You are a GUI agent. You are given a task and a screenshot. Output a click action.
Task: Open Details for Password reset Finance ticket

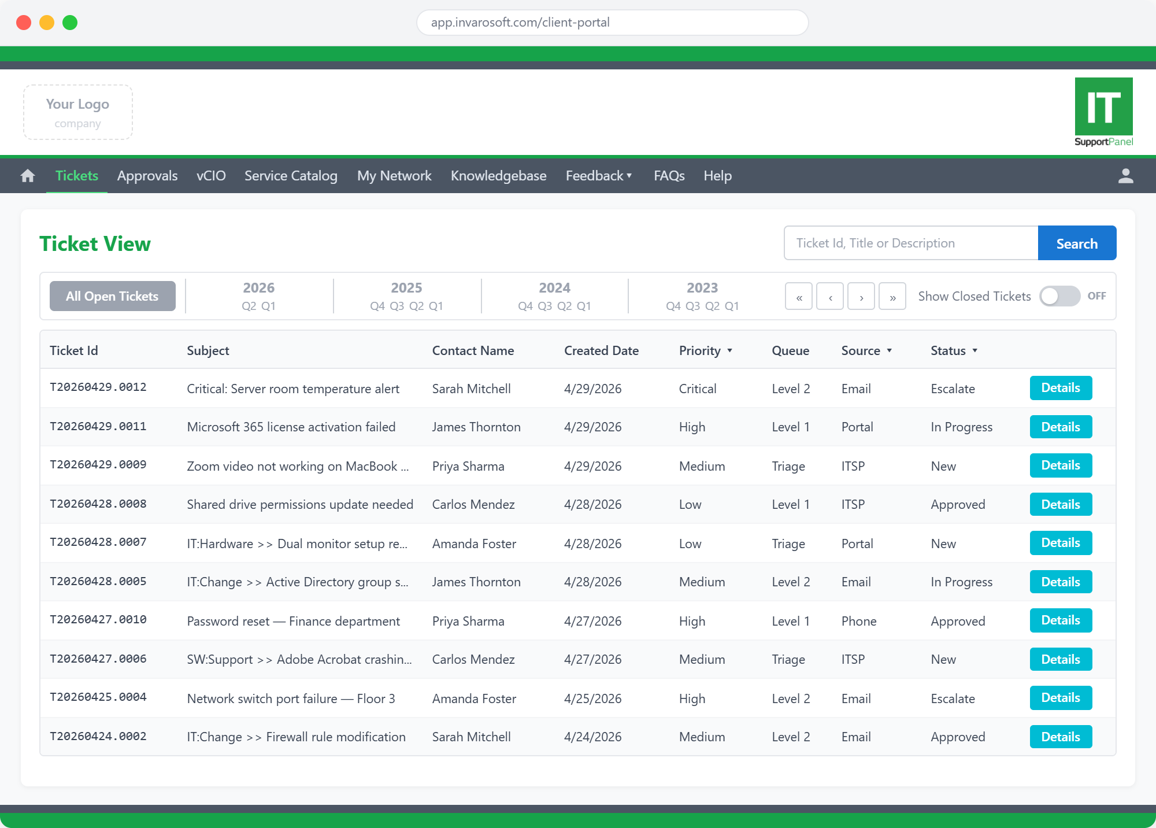pyautogui.click(x=1061, y=620)
